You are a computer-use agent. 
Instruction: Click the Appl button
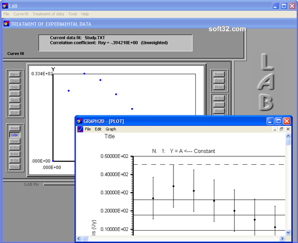pyautogui.click(x=14, y=100)
